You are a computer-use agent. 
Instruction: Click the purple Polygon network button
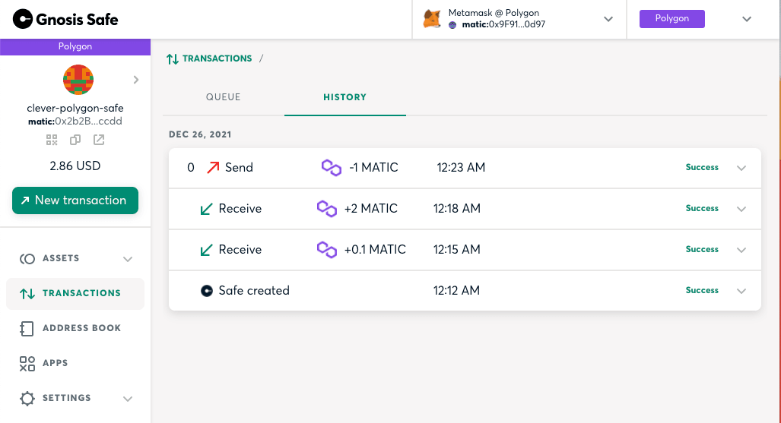coord(672,18)
